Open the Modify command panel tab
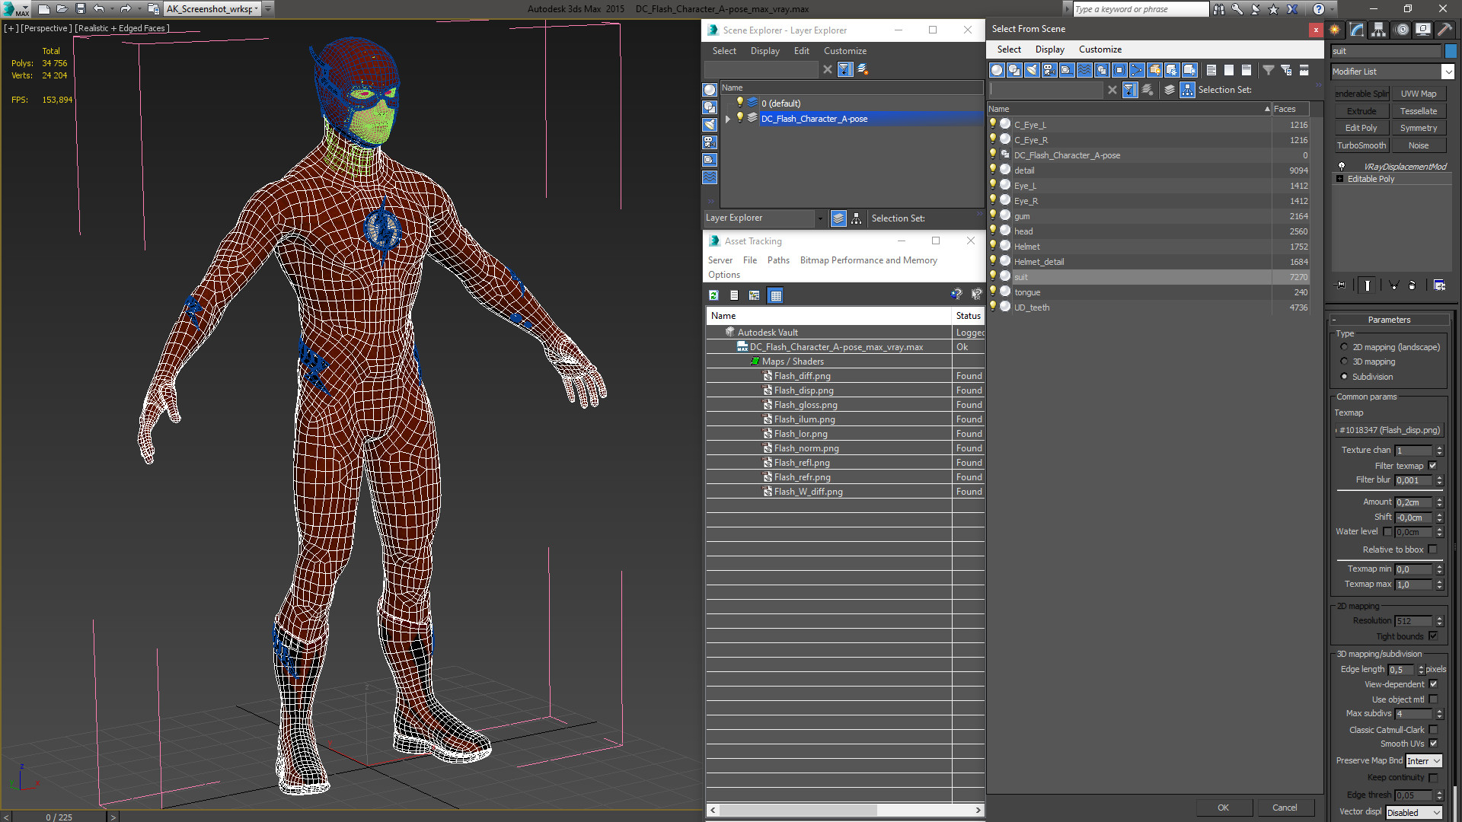This screenshot has height=822, width=1462. point(1357,30)
